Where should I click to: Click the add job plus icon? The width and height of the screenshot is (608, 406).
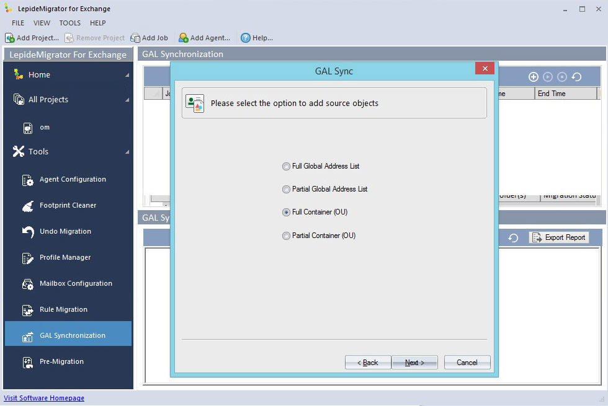click(534, 77)
